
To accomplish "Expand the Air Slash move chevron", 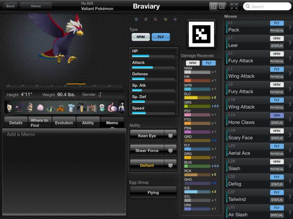I will point(290,212).
